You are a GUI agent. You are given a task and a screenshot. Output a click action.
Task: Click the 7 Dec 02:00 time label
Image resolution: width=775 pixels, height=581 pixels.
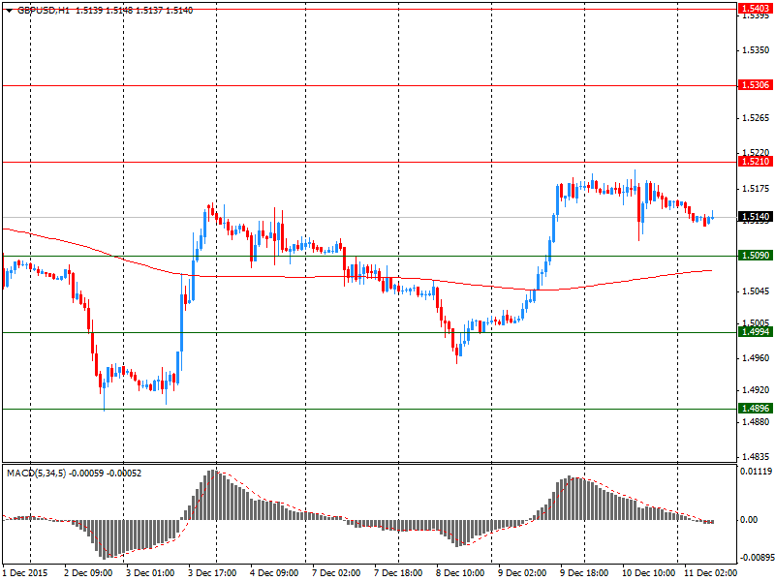pyautogui.click(x=336, y=573)
